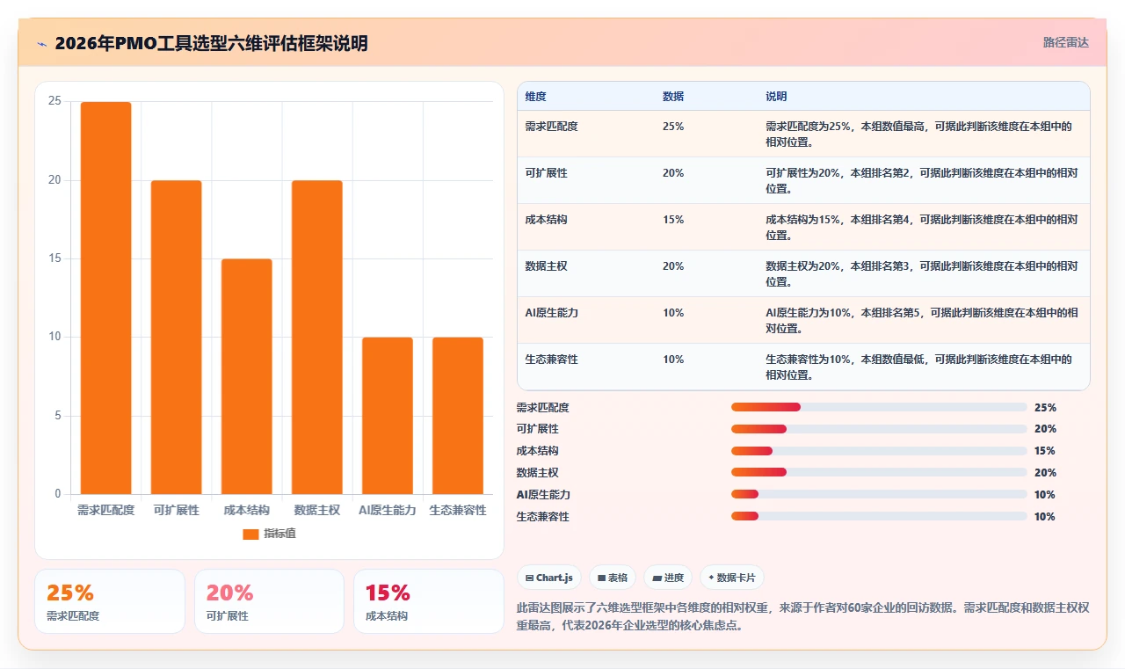The height and width of the screenshot is (669, 1125).
Task: Click the AI原生能力 progress bar
Action: click(879, 495)
